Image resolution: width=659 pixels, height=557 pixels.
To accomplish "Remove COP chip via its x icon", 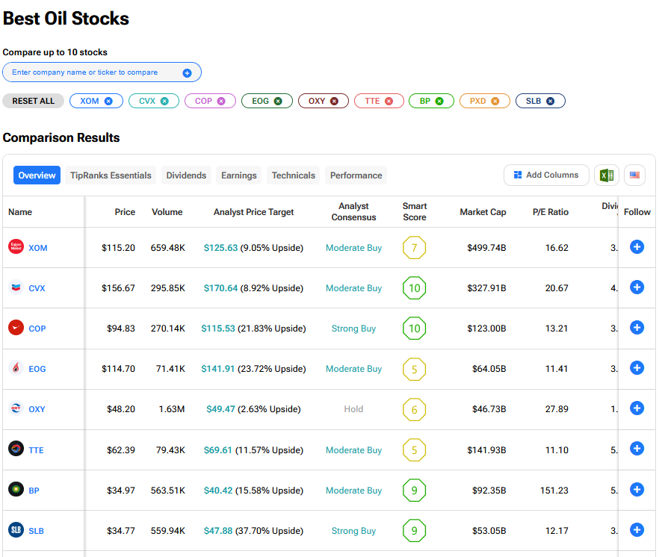I will [x=221, y=102].
